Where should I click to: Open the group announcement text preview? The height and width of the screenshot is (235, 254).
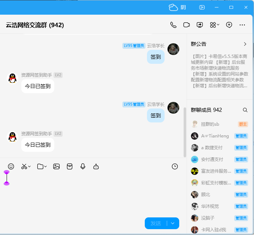(219, 71)
